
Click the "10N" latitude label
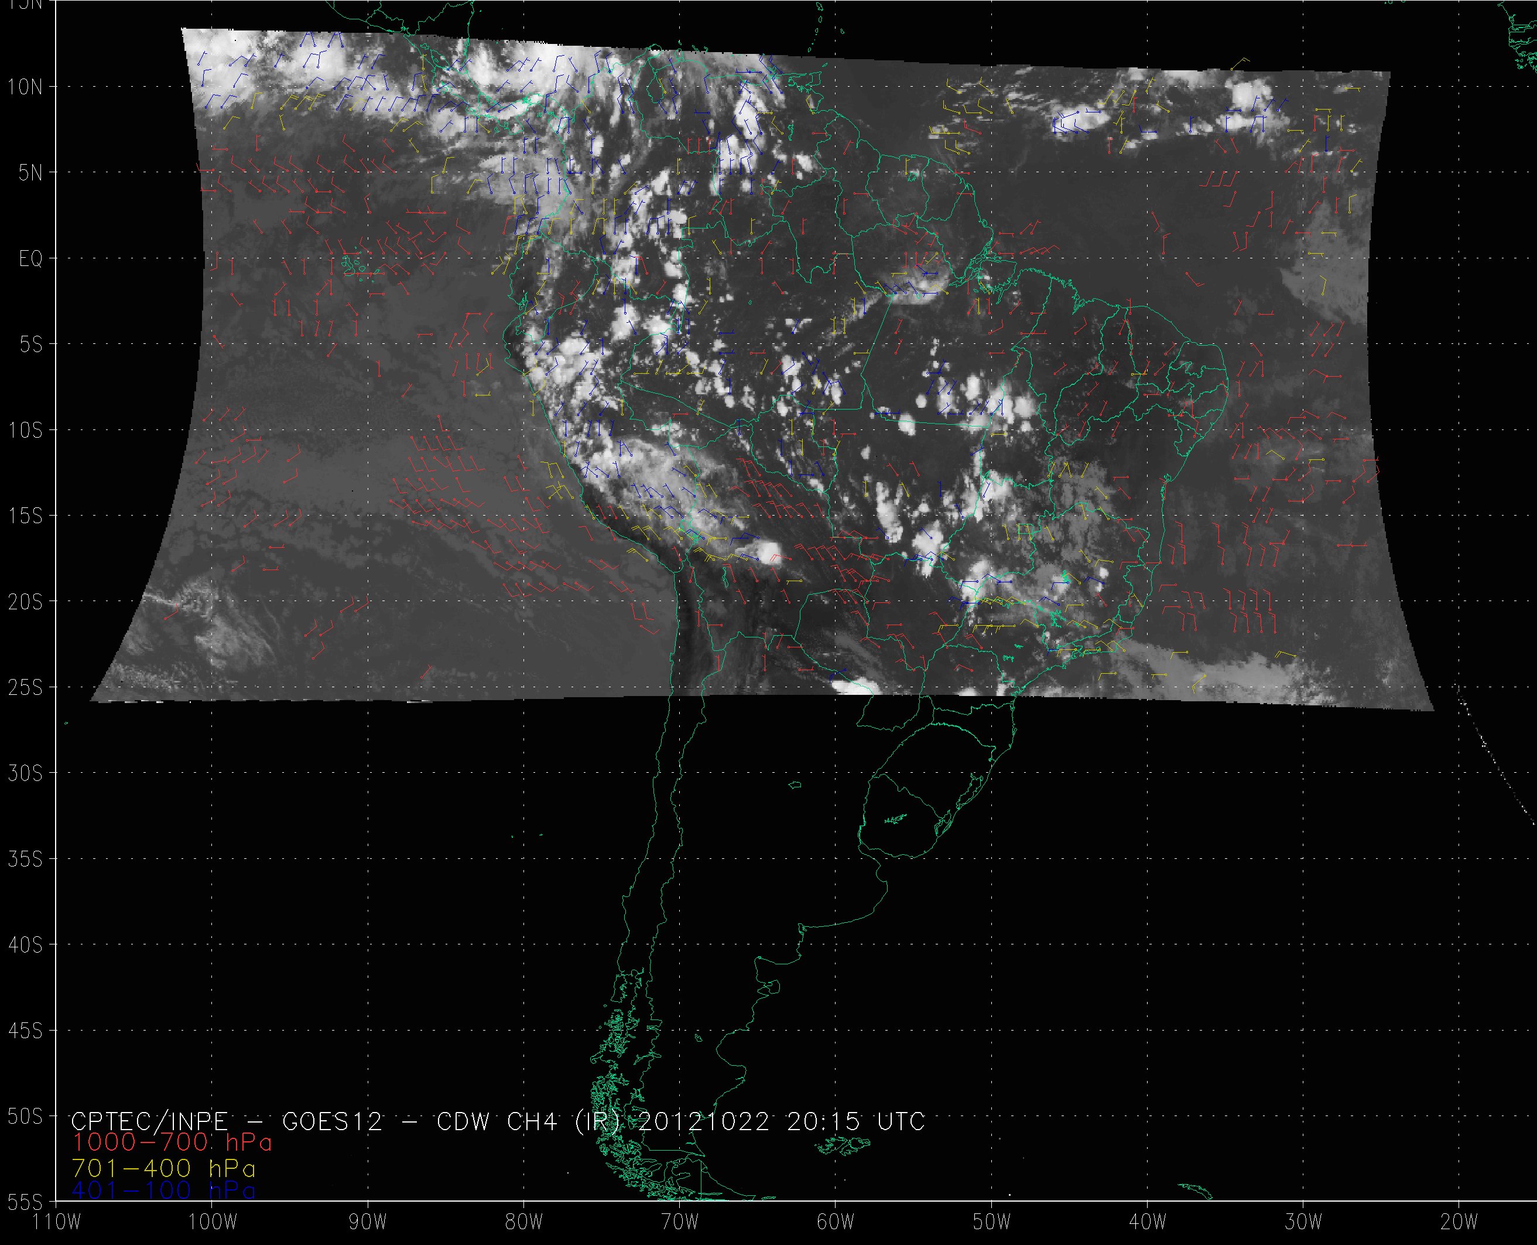pyautogui.click(x=26, y=87)
